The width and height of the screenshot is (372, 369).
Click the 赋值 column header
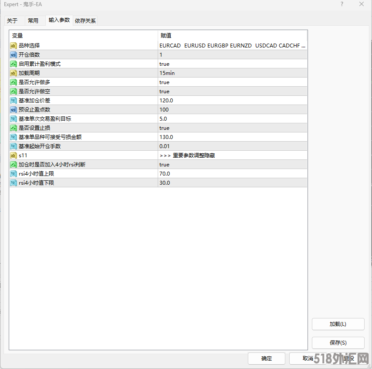232,36
